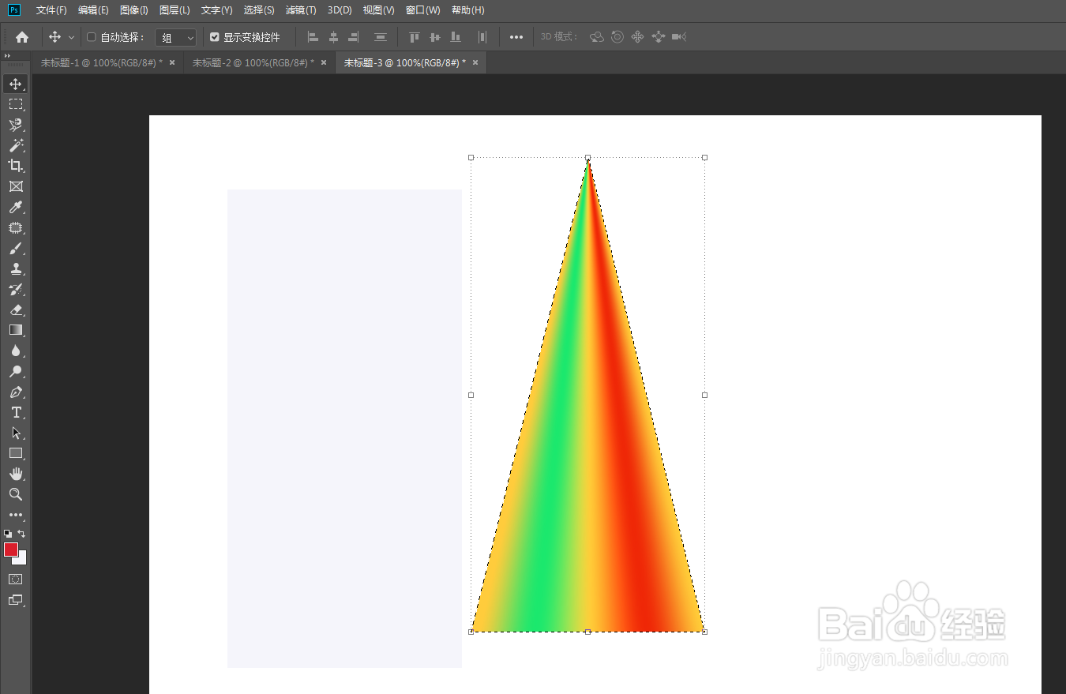Select the History Brush tool
The height and width of the screenshot is (694, 1066).
pos(16,289)
